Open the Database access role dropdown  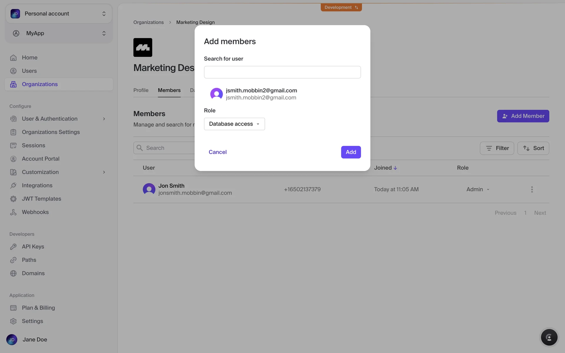tap(234, 124)
